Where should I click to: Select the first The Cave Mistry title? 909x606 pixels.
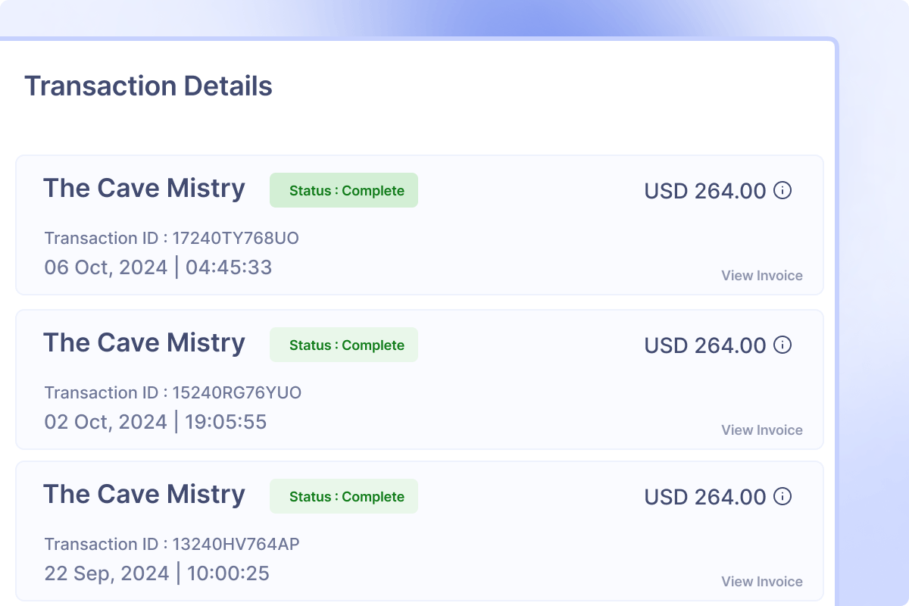[x=144, y=189]
